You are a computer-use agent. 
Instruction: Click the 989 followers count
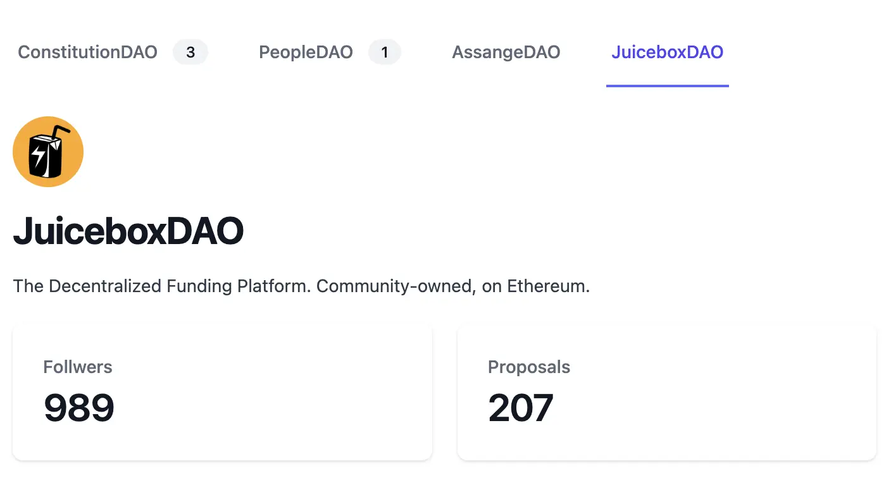[79, 408]
